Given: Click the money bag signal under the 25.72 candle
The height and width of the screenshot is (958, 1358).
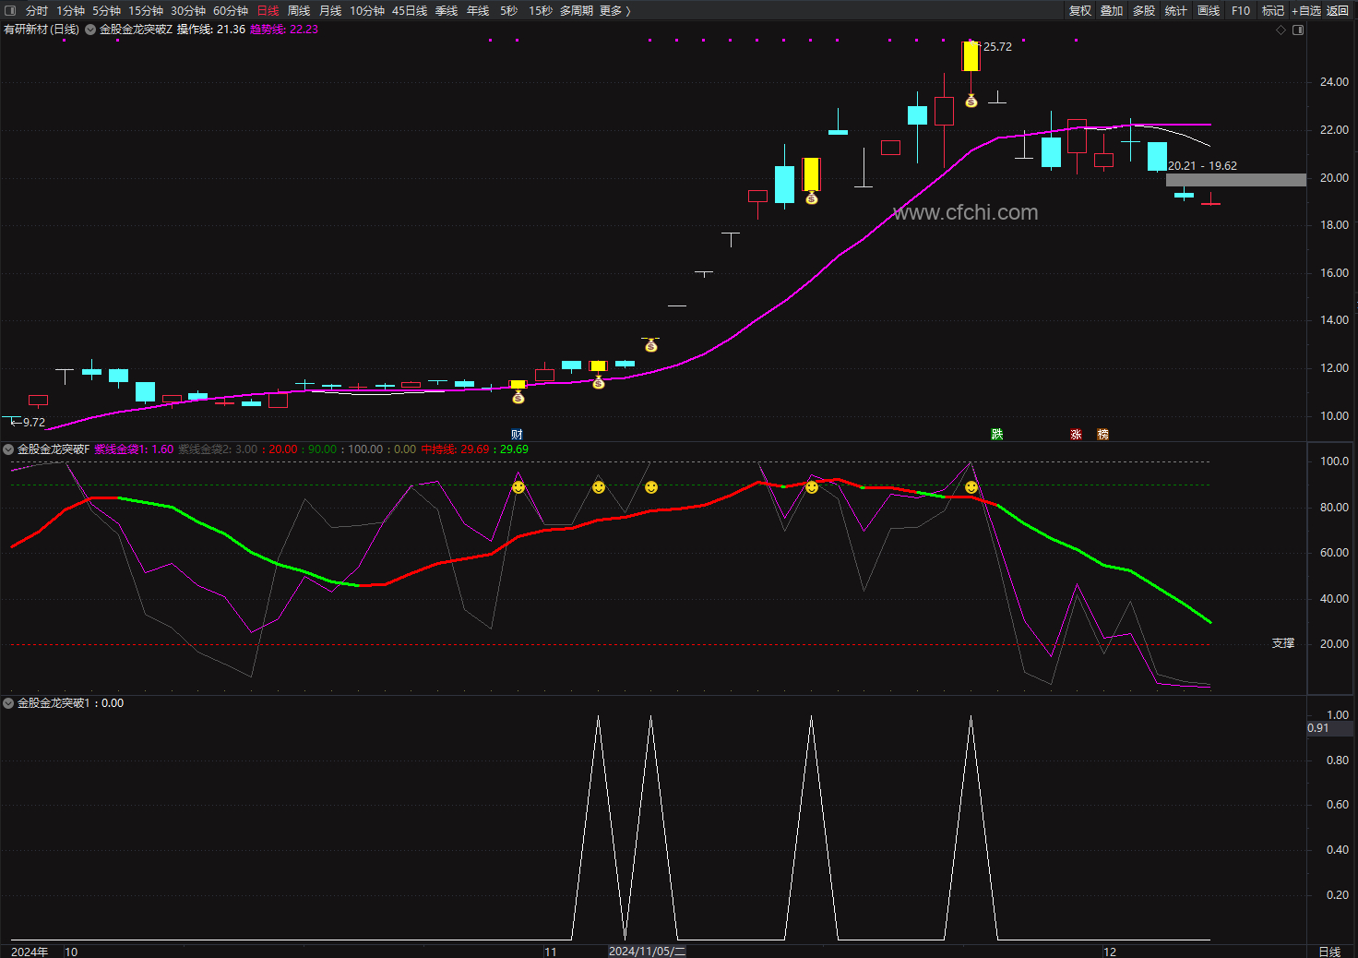Looking at the screenshot, I should pos(971,102).
